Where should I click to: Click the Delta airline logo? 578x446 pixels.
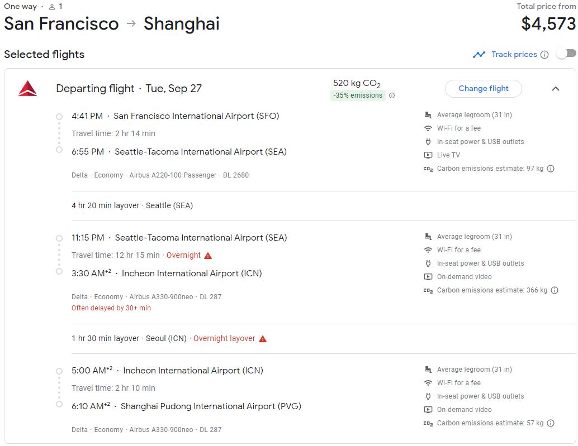click(x=27, y=89)
